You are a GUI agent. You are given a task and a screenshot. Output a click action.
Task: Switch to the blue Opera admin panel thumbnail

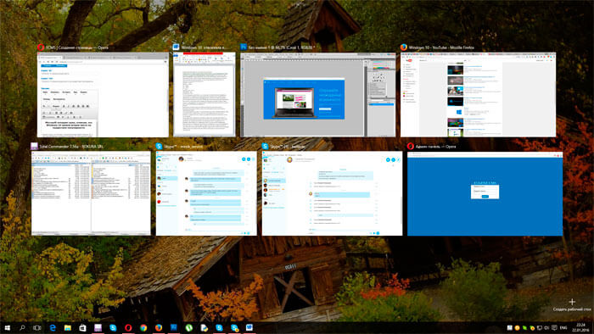(485, 193)
